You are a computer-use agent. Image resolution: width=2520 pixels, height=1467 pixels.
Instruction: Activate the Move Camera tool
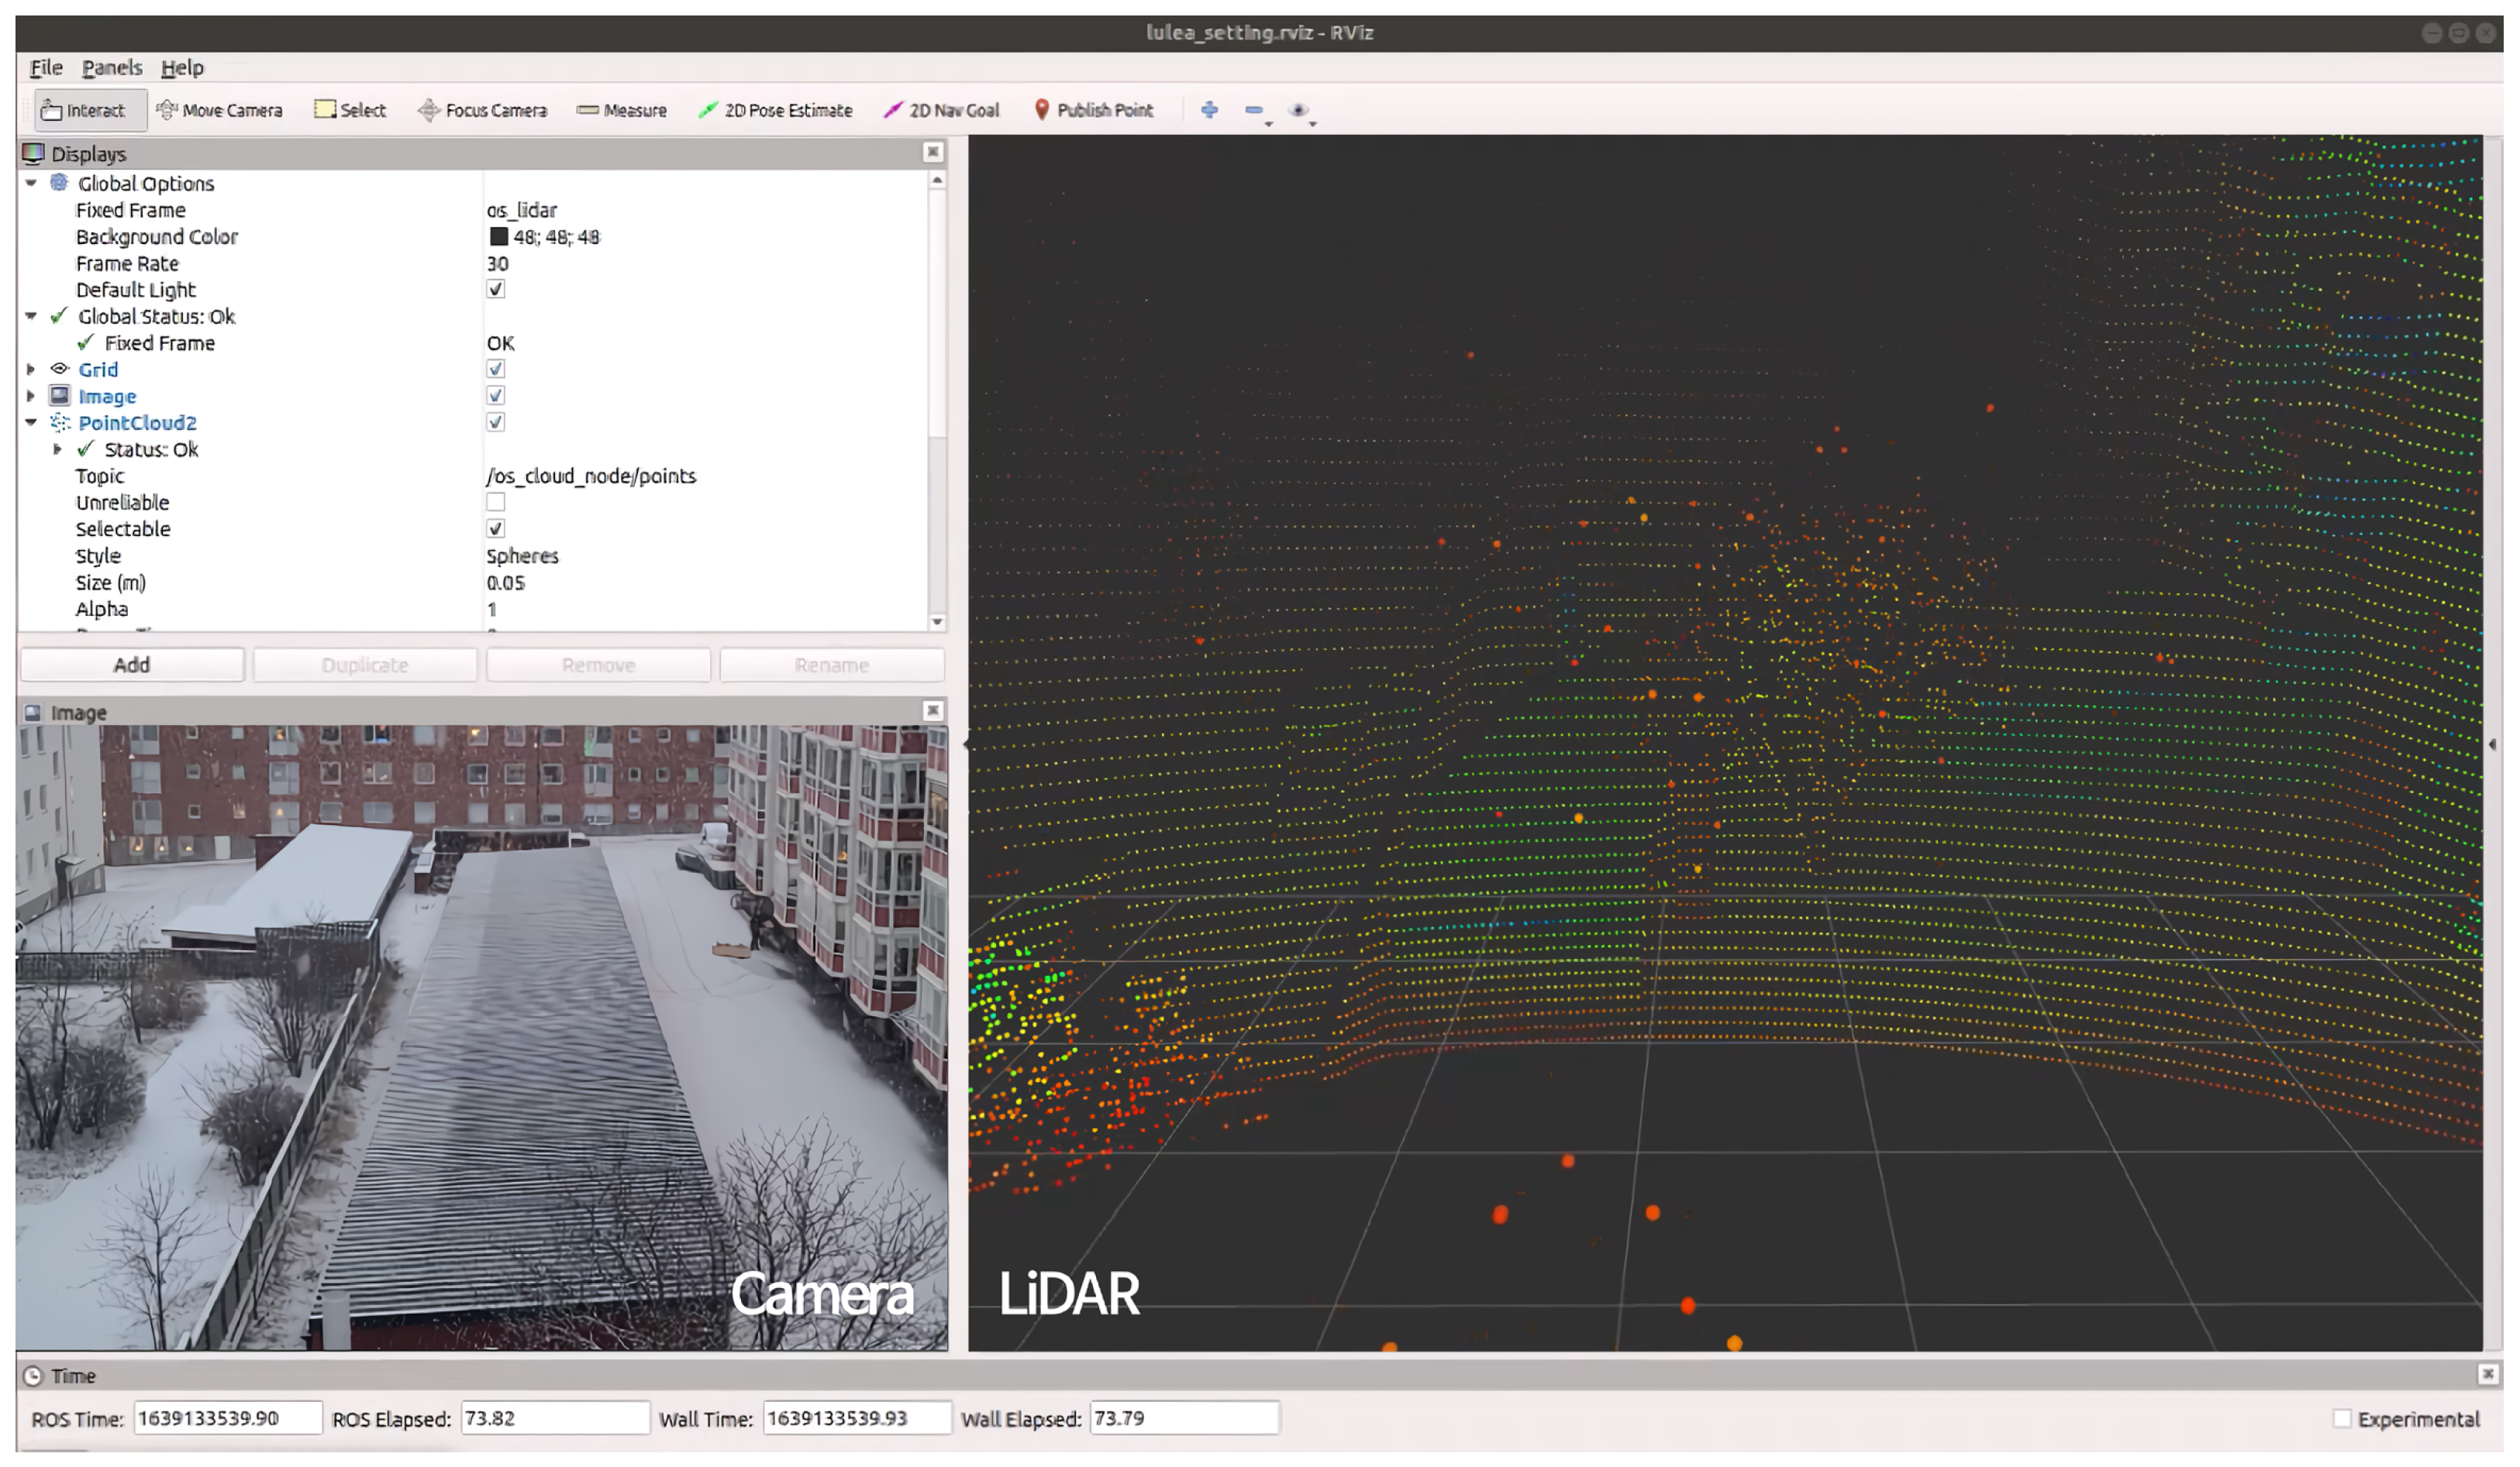(220, 110)
